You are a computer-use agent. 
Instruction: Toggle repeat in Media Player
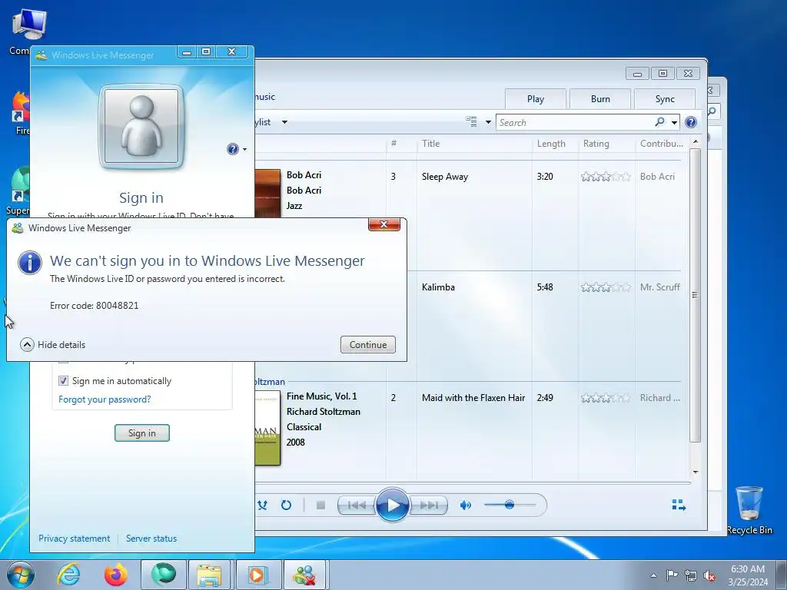pos(286,505)
